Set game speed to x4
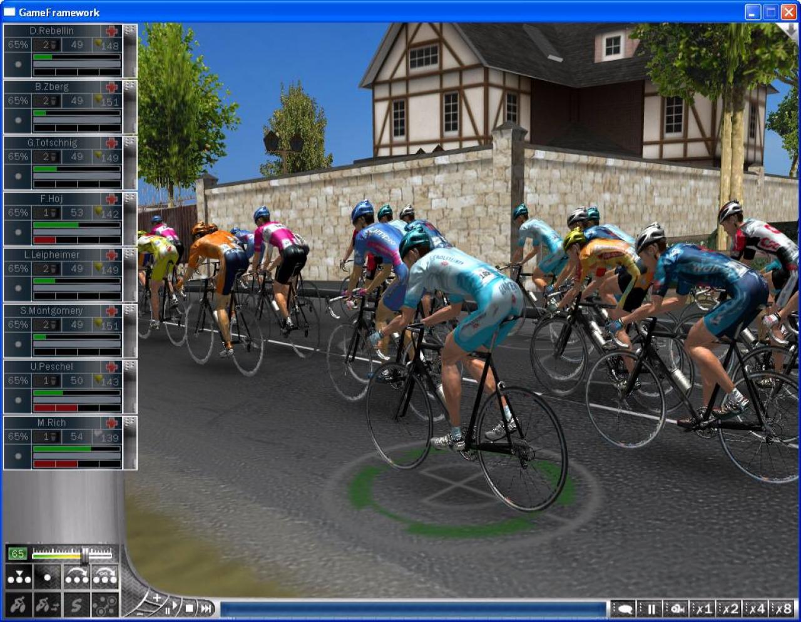The width and height of the screenshot is (801, 622). point(755,608)
